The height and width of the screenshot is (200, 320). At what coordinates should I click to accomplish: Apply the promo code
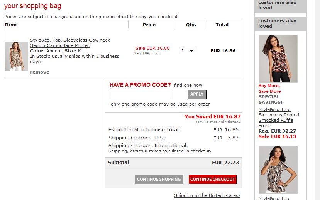click(x=197, y=94)
